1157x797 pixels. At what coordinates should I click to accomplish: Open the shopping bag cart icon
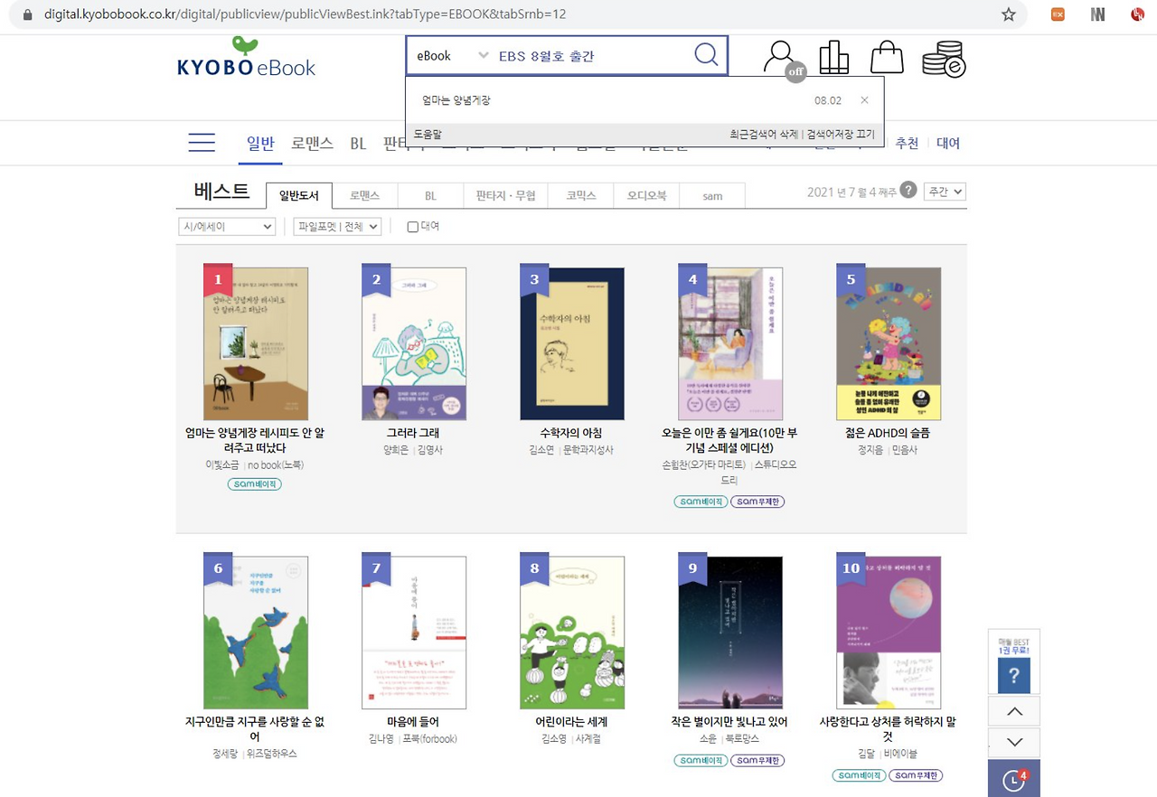pyautogui.click(x=887, y=58)
